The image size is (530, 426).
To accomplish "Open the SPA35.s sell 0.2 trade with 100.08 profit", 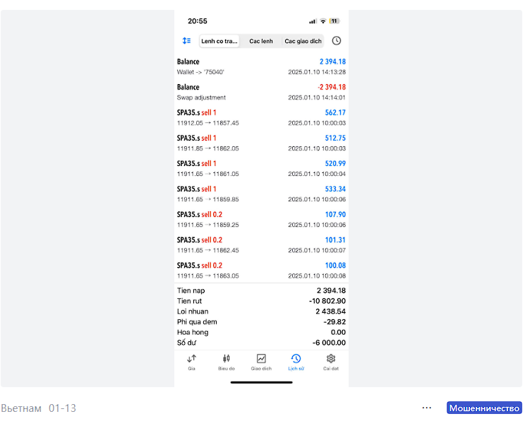I will [x=261, y=270].
